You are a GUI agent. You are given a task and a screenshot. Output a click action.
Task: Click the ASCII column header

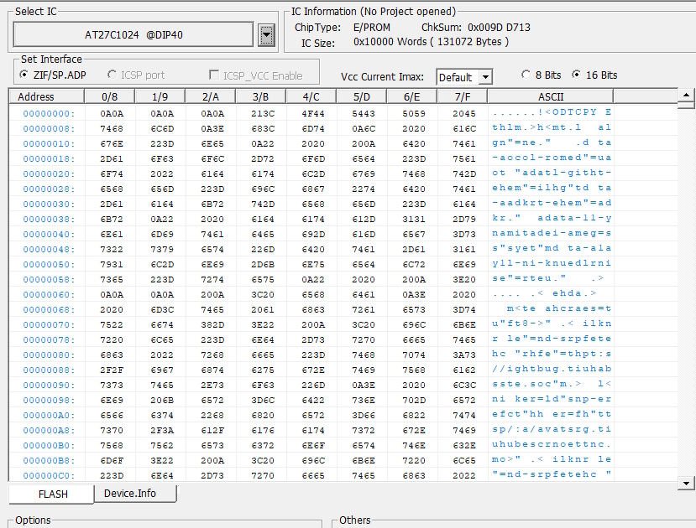[x=551, y=96]
